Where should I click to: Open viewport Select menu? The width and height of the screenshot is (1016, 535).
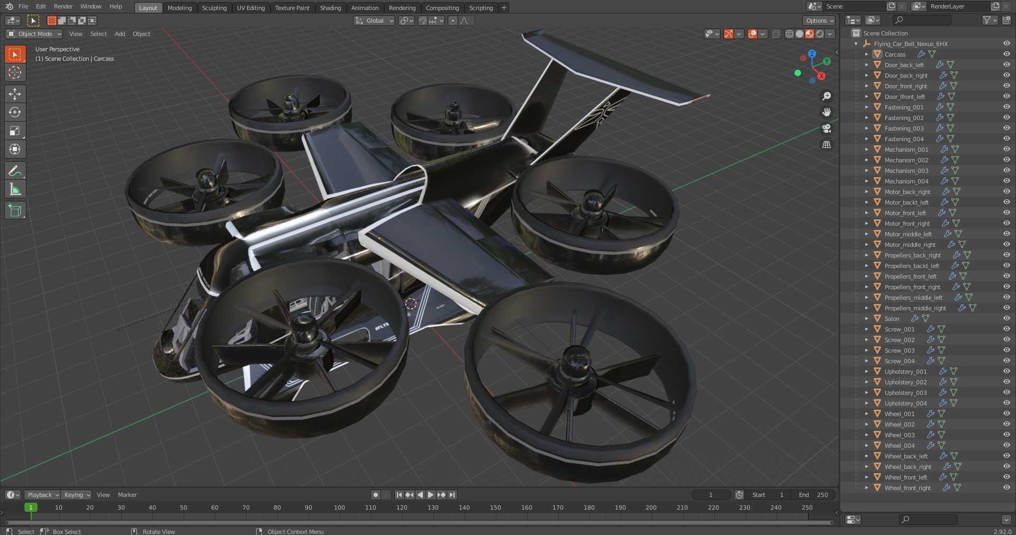[98, 34]
